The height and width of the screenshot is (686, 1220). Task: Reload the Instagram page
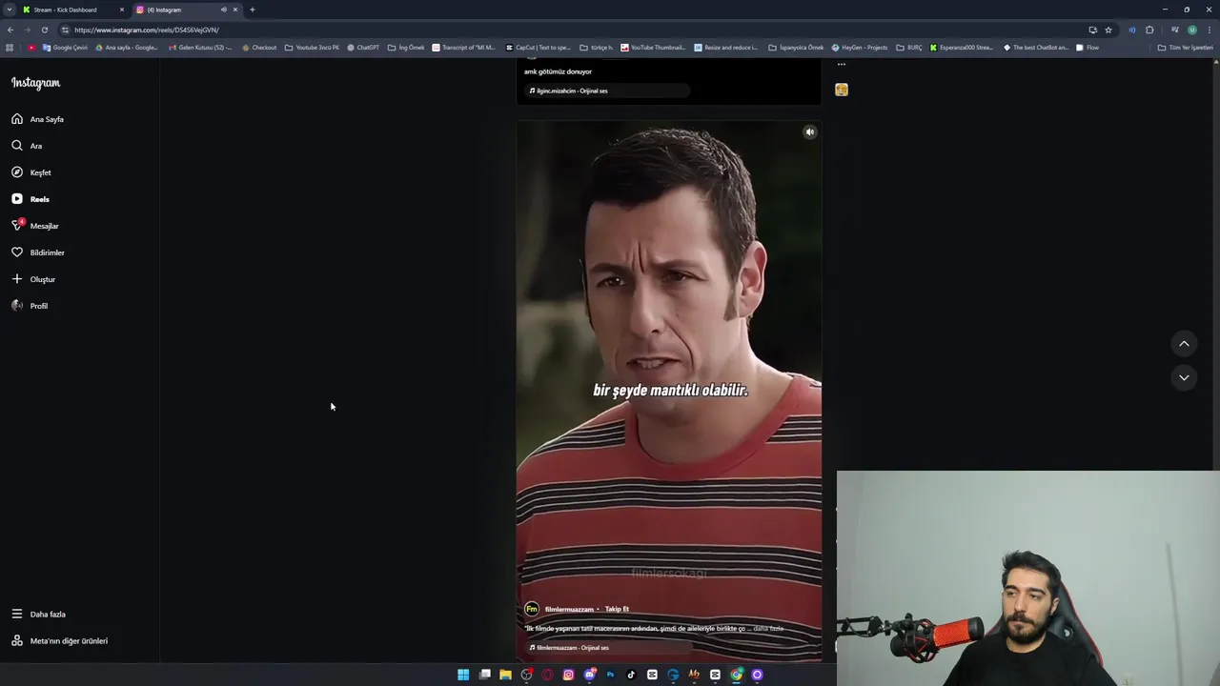pyautogui.click(x=44, y=30)
